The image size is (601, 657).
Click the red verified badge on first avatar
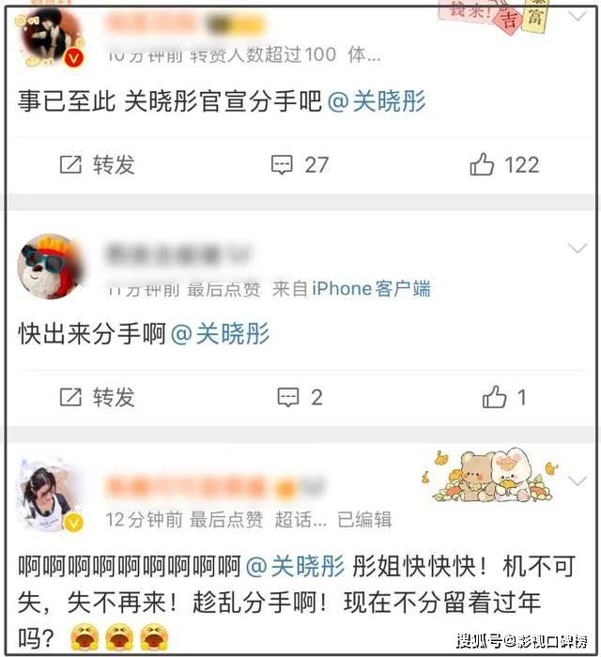click(x=74, y=58)
